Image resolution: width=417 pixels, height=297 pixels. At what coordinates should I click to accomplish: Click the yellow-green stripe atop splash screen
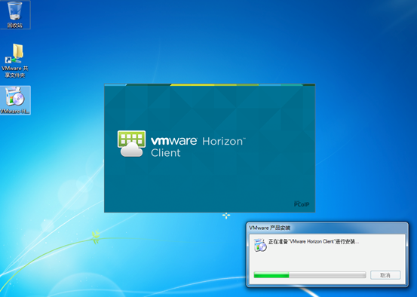[x=214, y=85]
